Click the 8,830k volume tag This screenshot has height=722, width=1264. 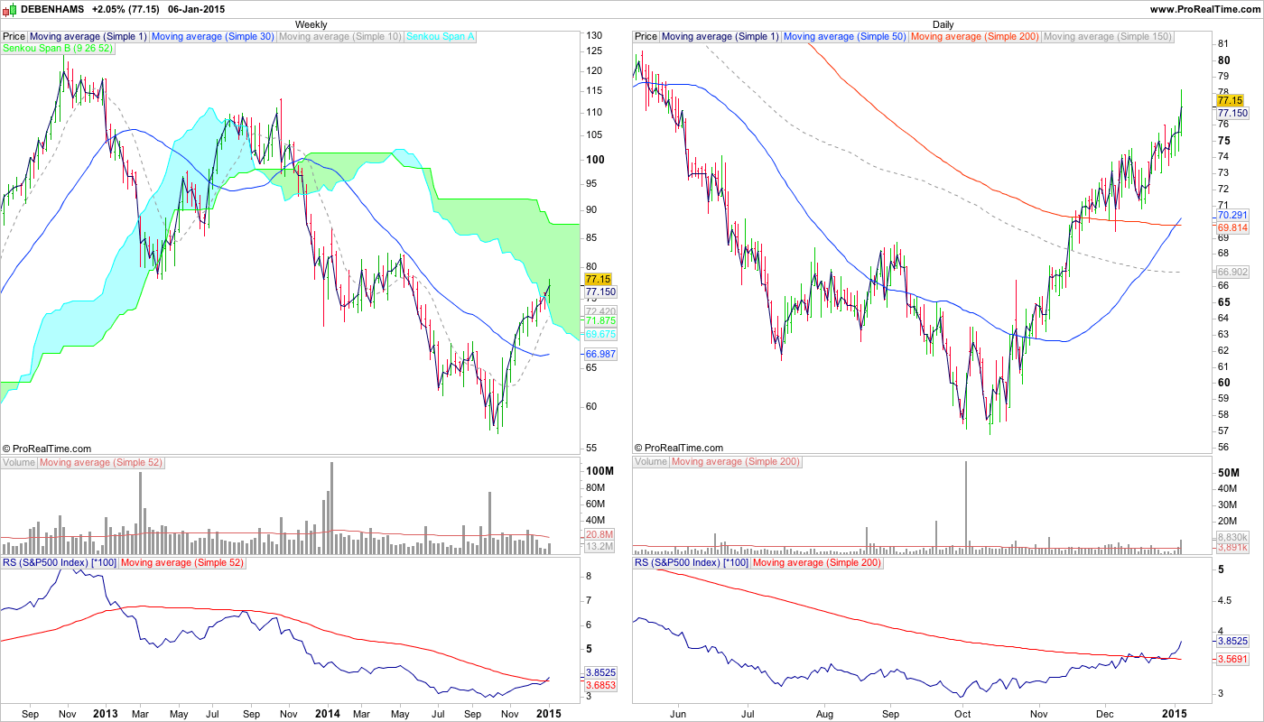click(x=1232, y=537)
